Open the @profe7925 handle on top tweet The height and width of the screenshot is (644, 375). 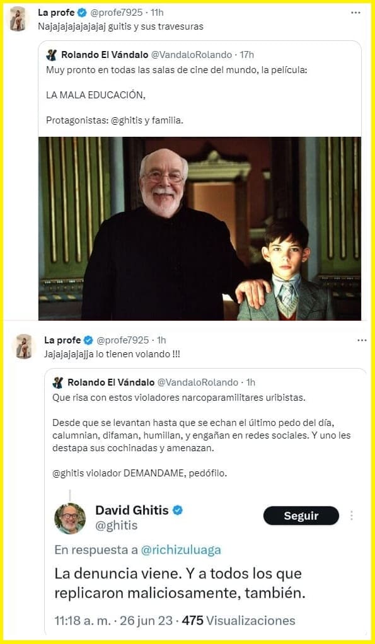116,13
